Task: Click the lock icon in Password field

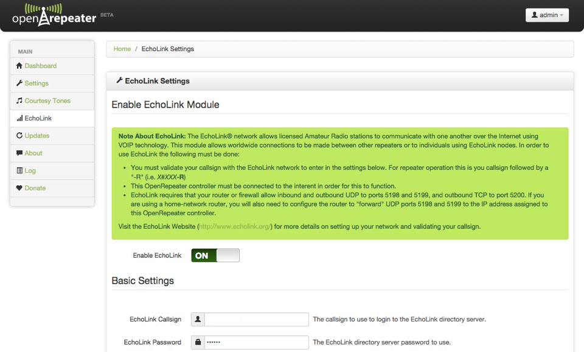Action: (198, 342)
